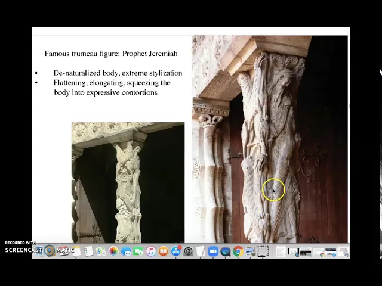Open iTunes in the Dock

tap(151, 251)
